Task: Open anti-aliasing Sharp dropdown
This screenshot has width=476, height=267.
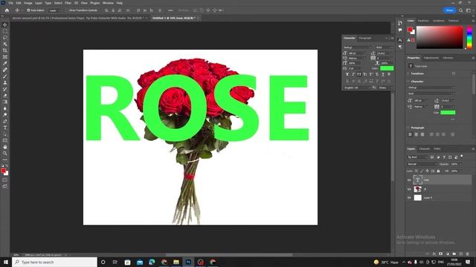Action: coord(385,88)
